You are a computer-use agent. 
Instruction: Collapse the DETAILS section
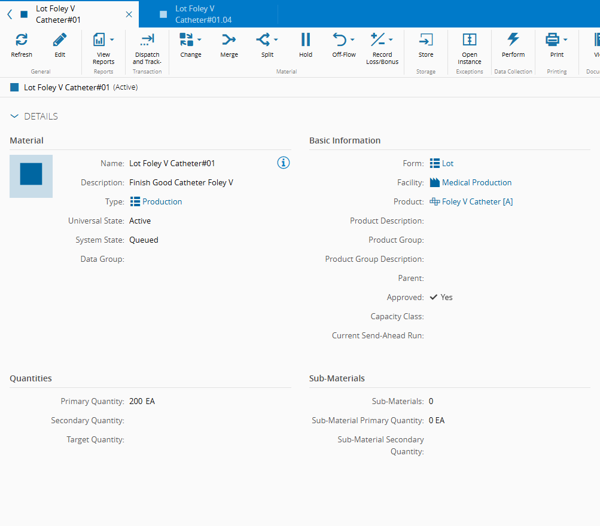point(15,117)
